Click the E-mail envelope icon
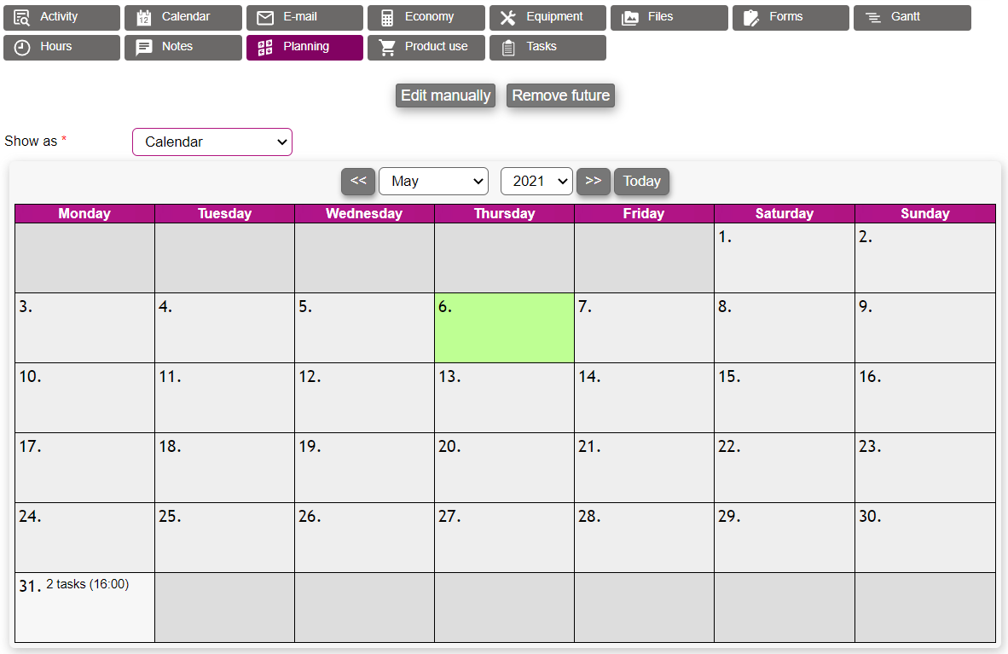 265,18
